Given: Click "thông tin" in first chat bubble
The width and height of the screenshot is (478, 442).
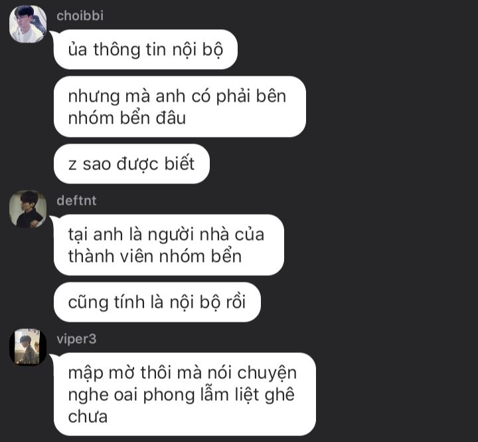Looking at the screenshot, I should click(129, 49).
